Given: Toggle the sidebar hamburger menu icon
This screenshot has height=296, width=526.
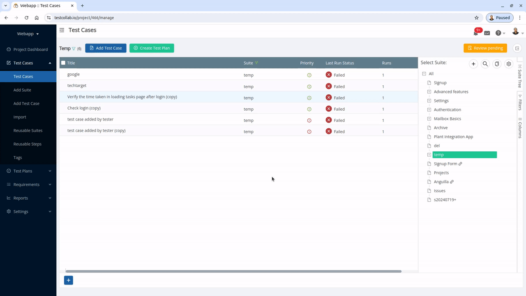Looking at the screenshot, I should tap(62, 30).
